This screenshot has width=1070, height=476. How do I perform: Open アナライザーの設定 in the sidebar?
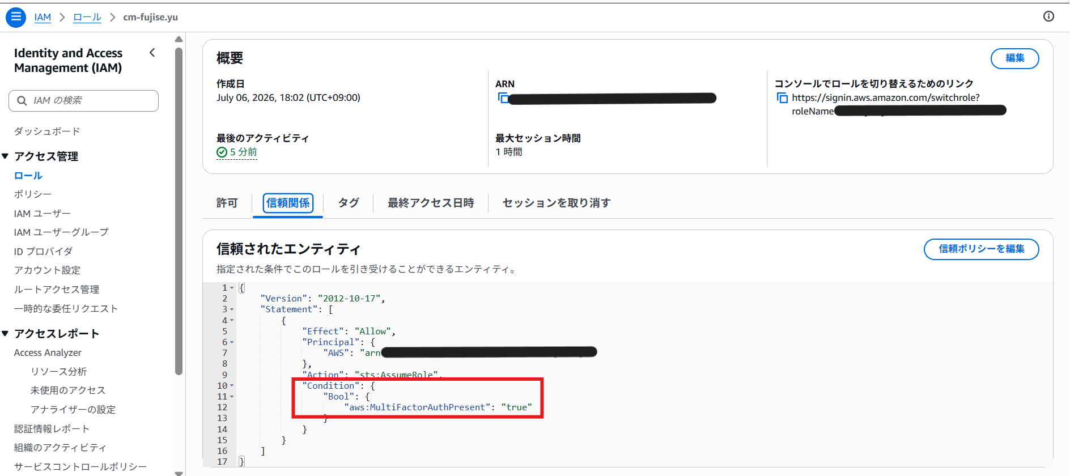click(x=73, y=410)
